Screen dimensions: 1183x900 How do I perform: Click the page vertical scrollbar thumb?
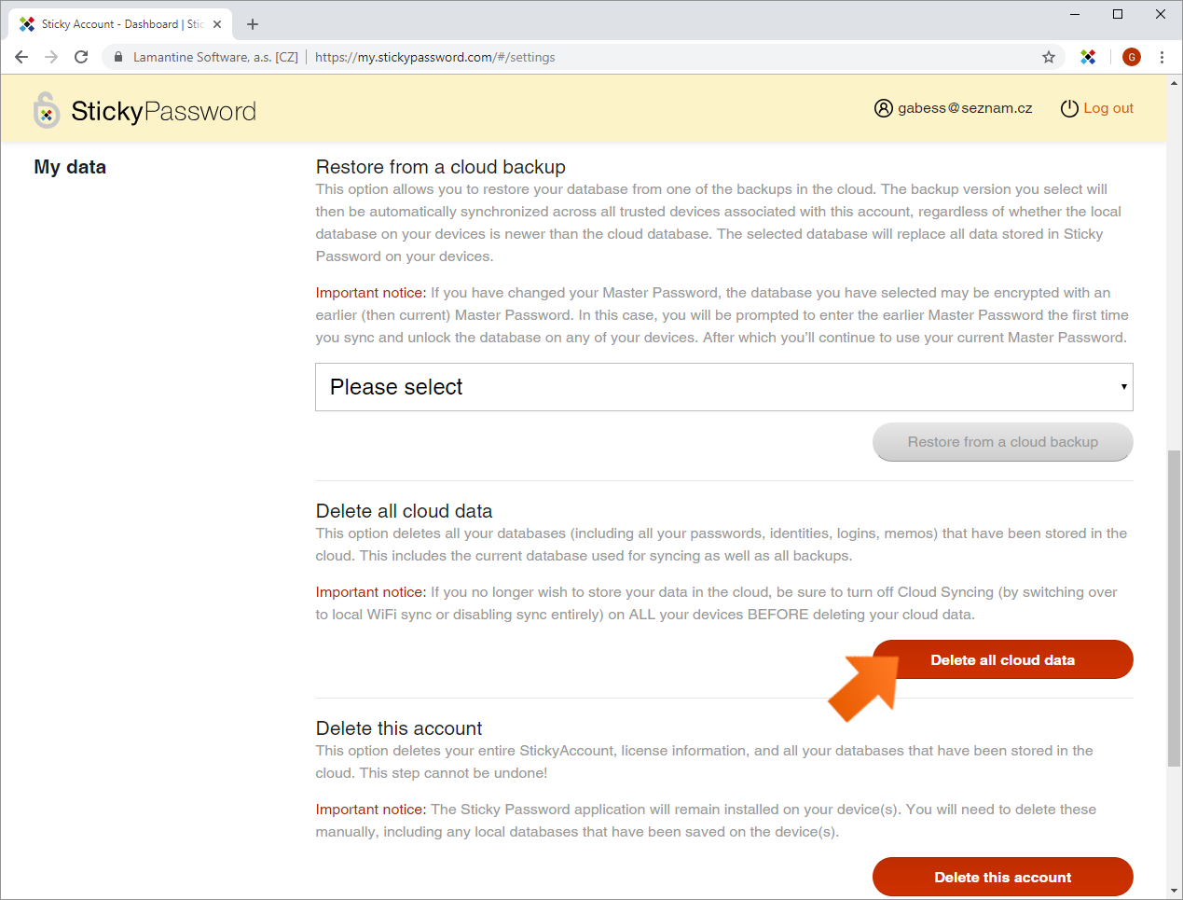tap(1175, 608)
